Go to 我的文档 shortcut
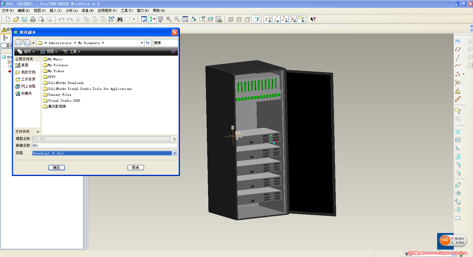 tap(25, 72)
